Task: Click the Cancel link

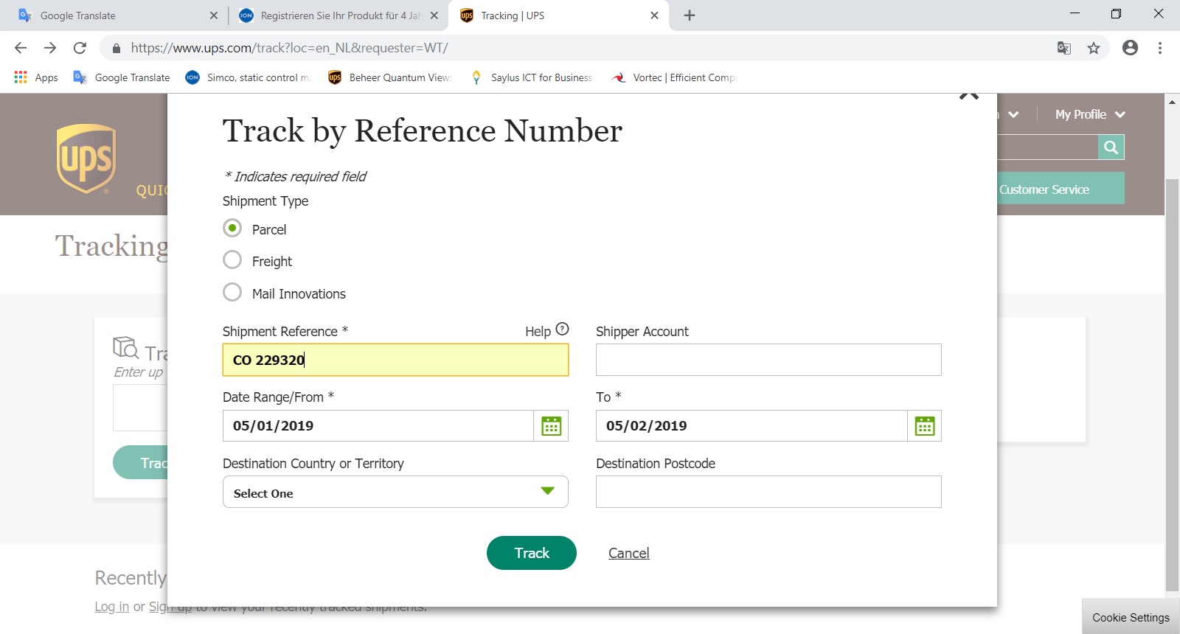Action: pyautogui.click(x=629, y=553)
